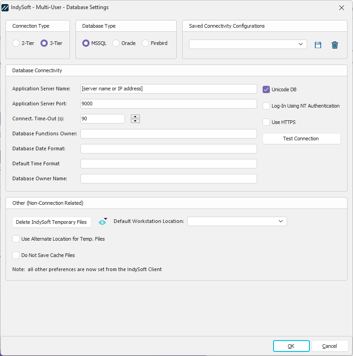Disable the Unicode DB checkbox

[266, 89]
